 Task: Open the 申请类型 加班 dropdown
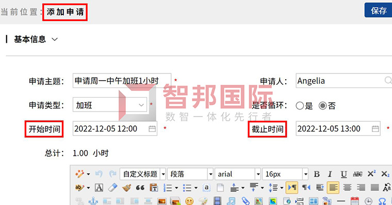(110, 105)
